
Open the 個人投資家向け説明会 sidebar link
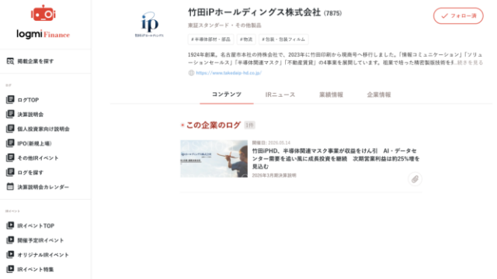pos(43,129)
